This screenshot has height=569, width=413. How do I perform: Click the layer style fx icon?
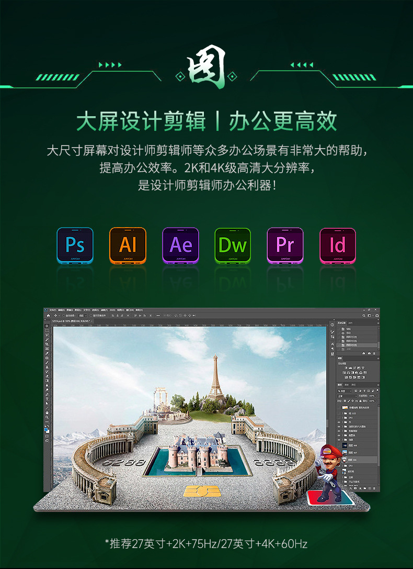(351, 488)
